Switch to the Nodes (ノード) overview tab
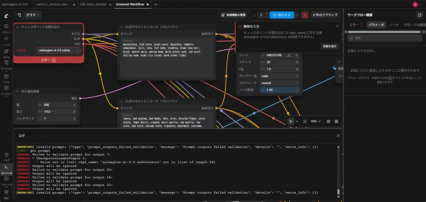This screenshot has width=426, height=202. 394,25
